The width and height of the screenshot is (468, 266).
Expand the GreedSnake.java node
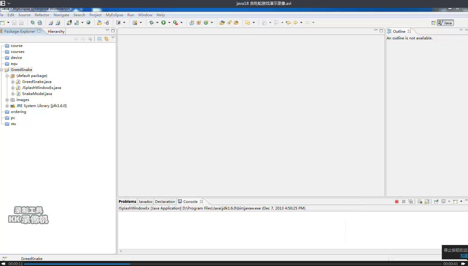13,82
